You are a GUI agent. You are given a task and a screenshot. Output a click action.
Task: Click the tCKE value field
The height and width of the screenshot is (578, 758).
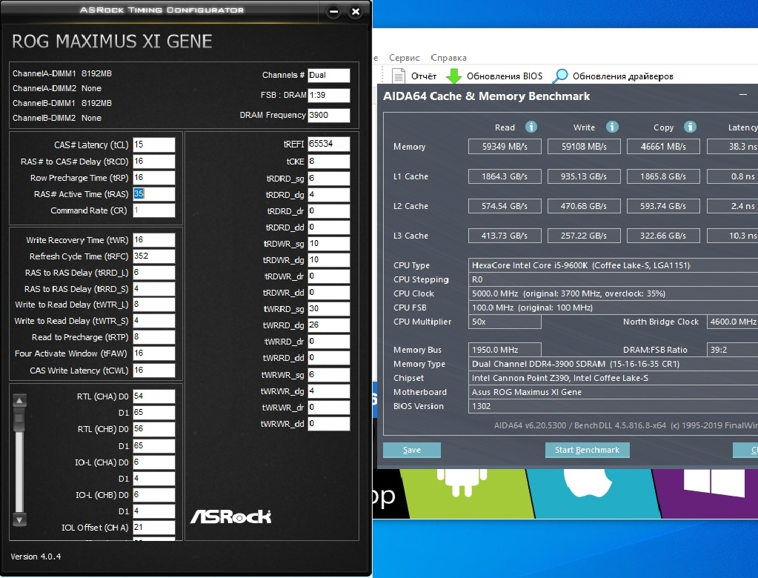tap(329, 161)
